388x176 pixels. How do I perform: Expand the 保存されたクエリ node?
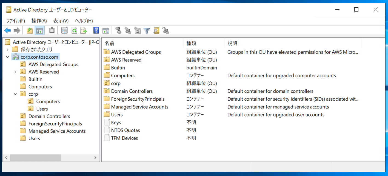tap(7, 50)
